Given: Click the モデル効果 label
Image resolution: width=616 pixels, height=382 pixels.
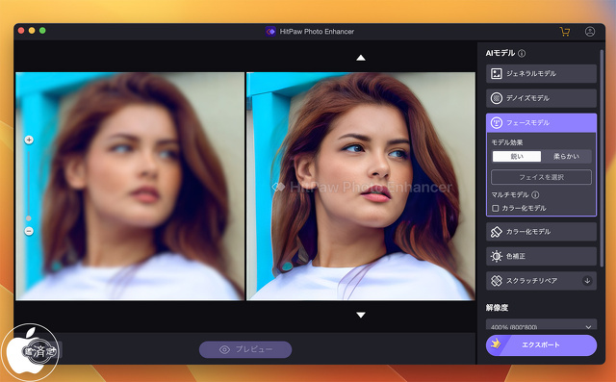Looking at the screenshot, I should [x=507, y=142].
